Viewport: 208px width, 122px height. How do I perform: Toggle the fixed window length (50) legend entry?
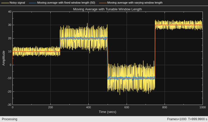click(62, 3)
